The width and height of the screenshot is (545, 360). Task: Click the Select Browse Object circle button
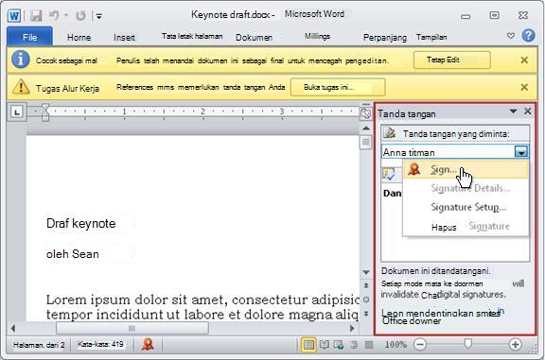(x=366, y=300)
